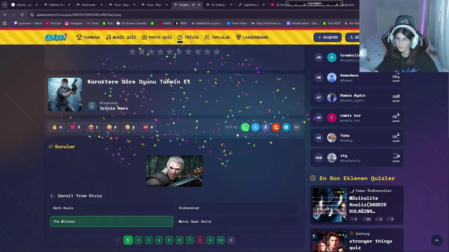Switch to the Editörün Seç browser tab
Screen dimensions: 449x252
click(x=57, y=5)
